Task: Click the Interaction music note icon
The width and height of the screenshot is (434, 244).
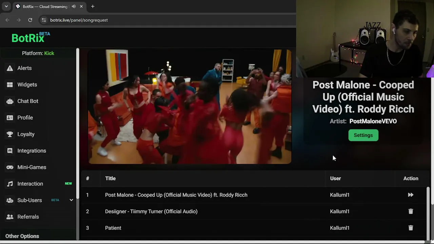Action: tap(10, 184)
